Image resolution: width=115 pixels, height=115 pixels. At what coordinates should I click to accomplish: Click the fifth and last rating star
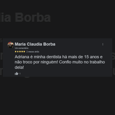tap(24, 51)
